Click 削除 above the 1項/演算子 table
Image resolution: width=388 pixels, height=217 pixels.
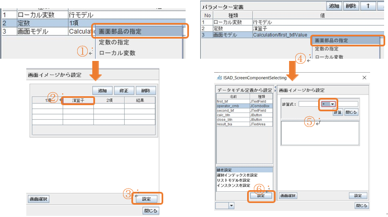tap(146, 91)
